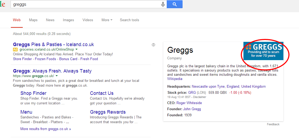Open the Bonus Card ad sitelink
The height and width of the screenshot is (138, 299).
[x=68, y=59]
